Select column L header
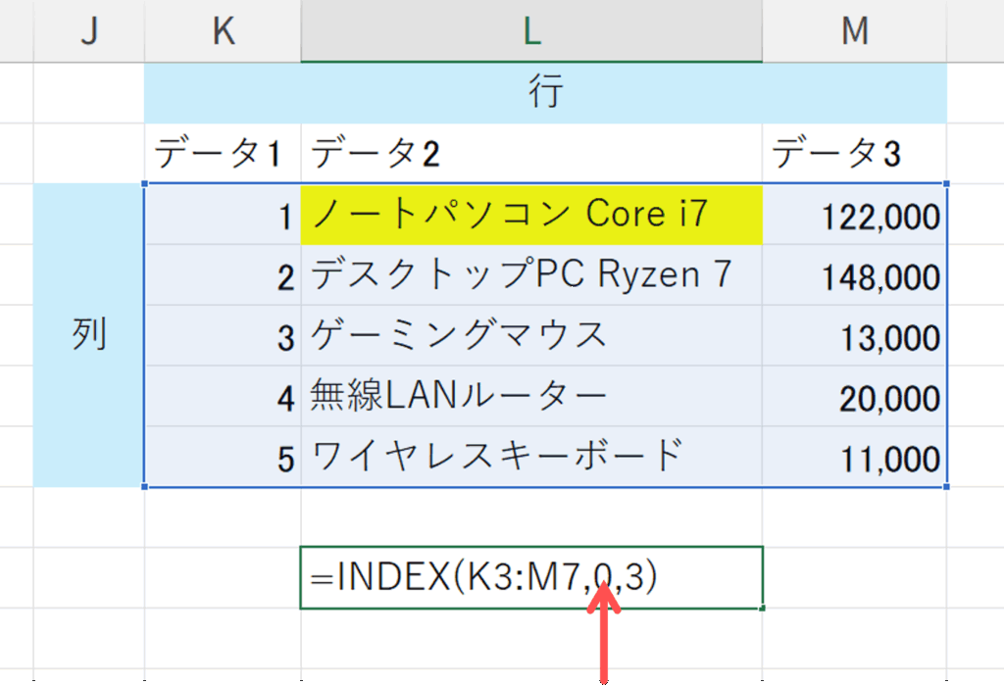Screen dimensions: 1004x685 coord(530,31)
